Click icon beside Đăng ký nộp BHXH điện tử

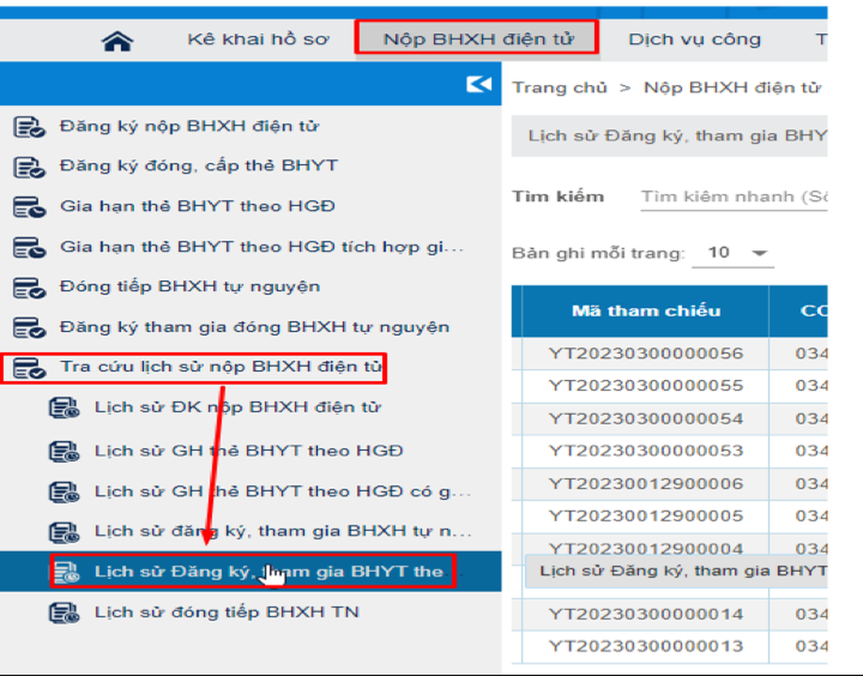pos(29,127)
